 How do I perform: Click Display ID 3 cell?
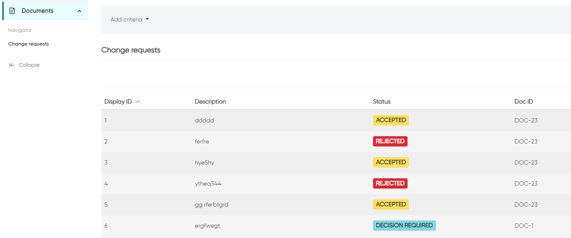pos(106,162)
